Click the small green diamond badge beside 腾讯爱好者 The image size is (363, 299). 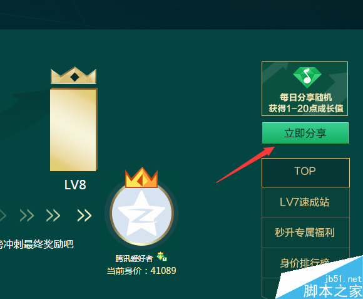pyautogui.click(x=161, y=256)
